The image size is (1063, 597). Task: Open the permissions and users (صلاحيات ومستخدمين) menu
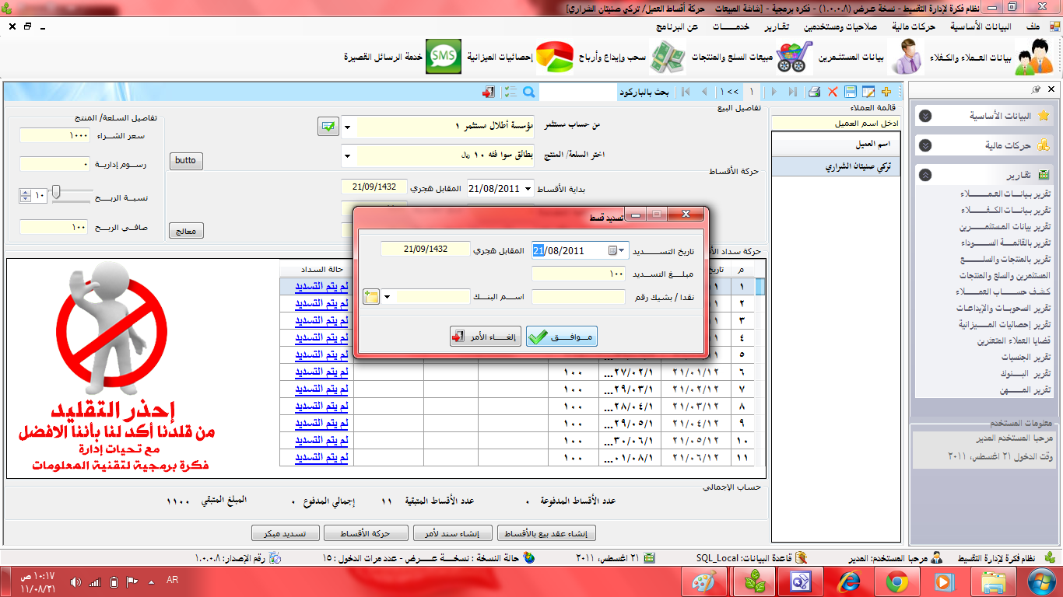click(x=840, y=26)
